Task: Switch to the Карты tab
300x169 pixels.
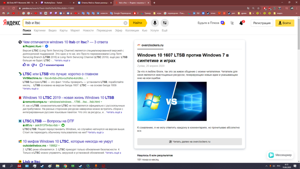Action: pyautogui.click(x=63, y=30)
